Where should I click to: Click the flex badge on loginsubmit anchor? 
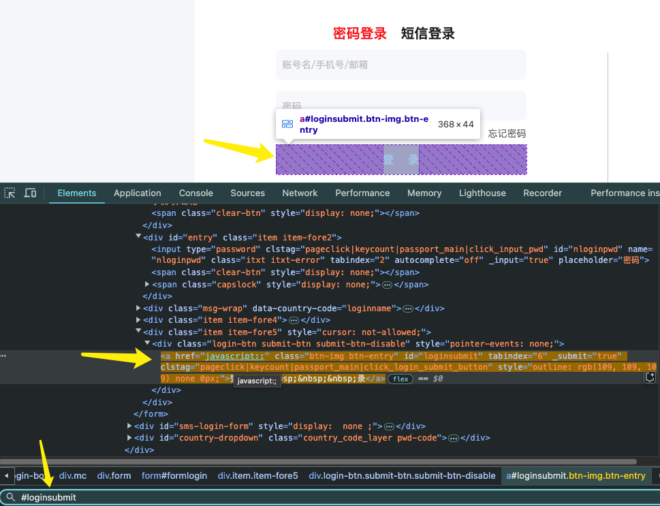coord(400,379)
